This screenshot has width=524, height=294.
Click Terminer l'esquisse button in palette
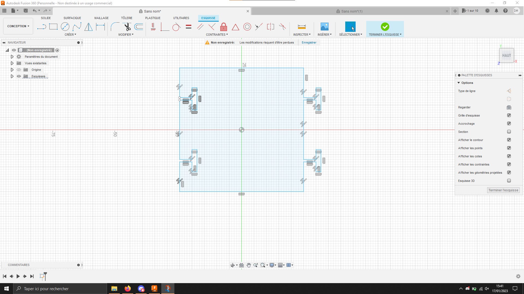point(503,190)
